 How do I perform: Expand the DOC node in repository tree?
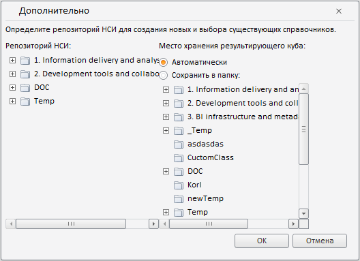[x=13, y=87]
